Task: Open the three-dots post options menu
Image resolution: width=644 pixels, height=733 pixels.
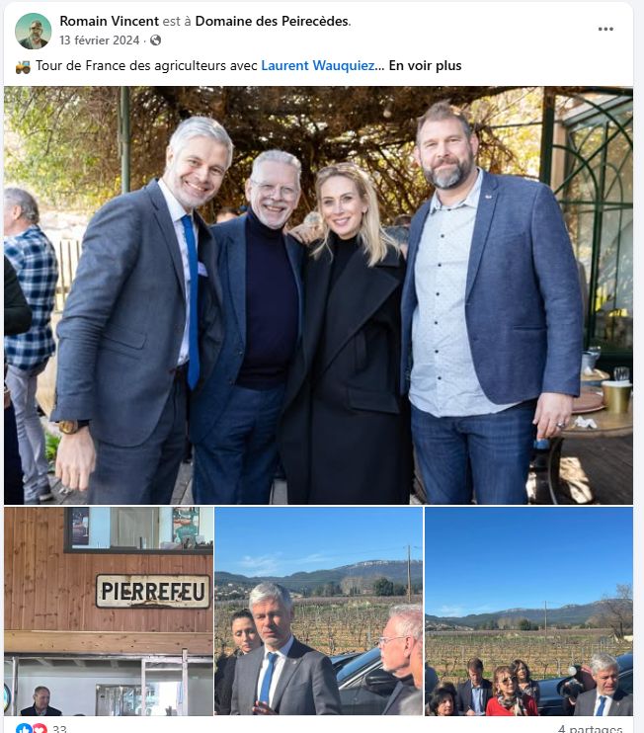Action: 605,29
